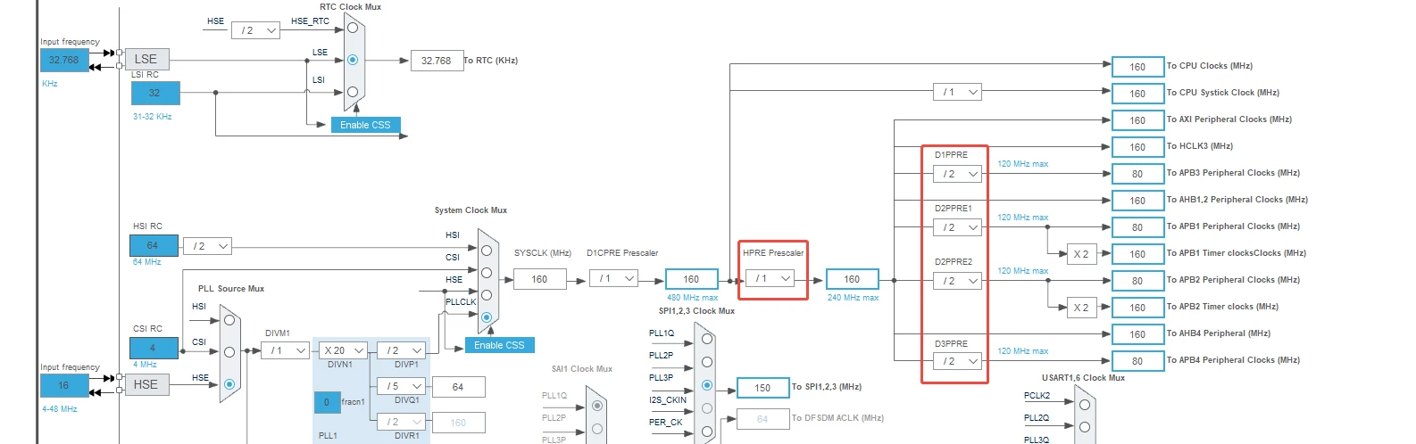Open the HSI RC /2 divider dropdown
Viewport: 1416px width, 444px height.
(x=208, y=246)
